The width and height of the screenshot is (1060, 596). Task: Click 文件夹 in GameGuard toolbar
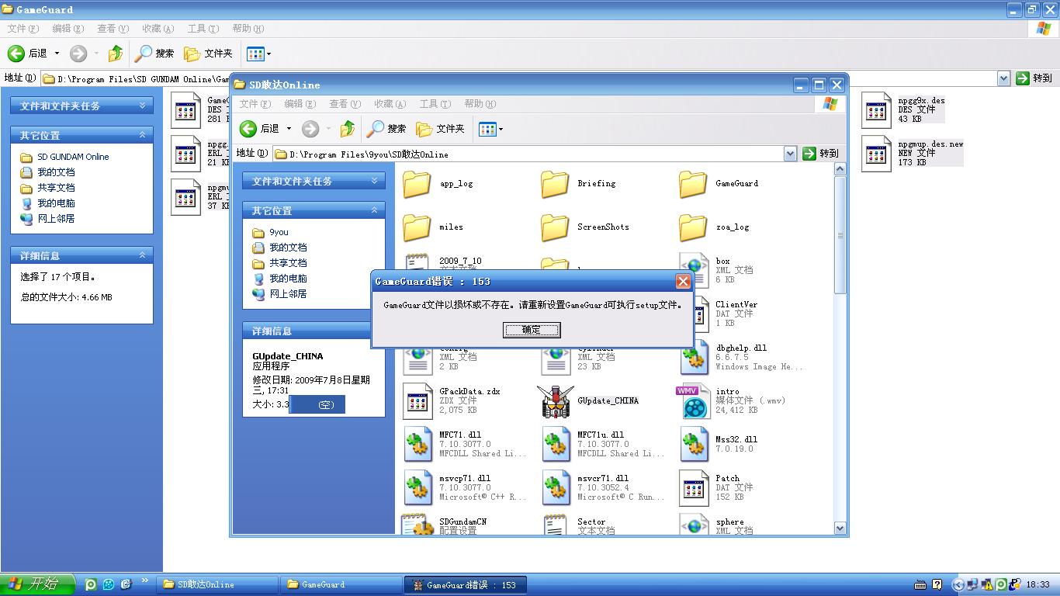click(x=208, y=54)
